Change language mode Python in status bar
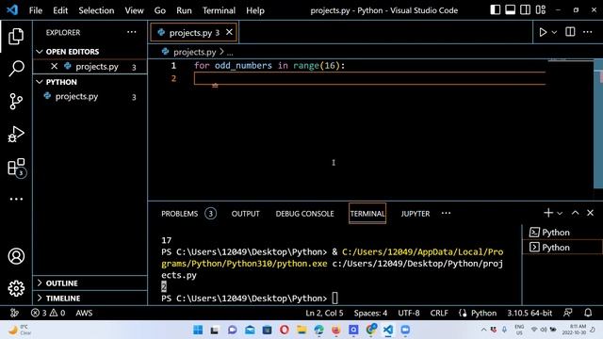Viewport: 603px width, 339px height. (483, 313)
